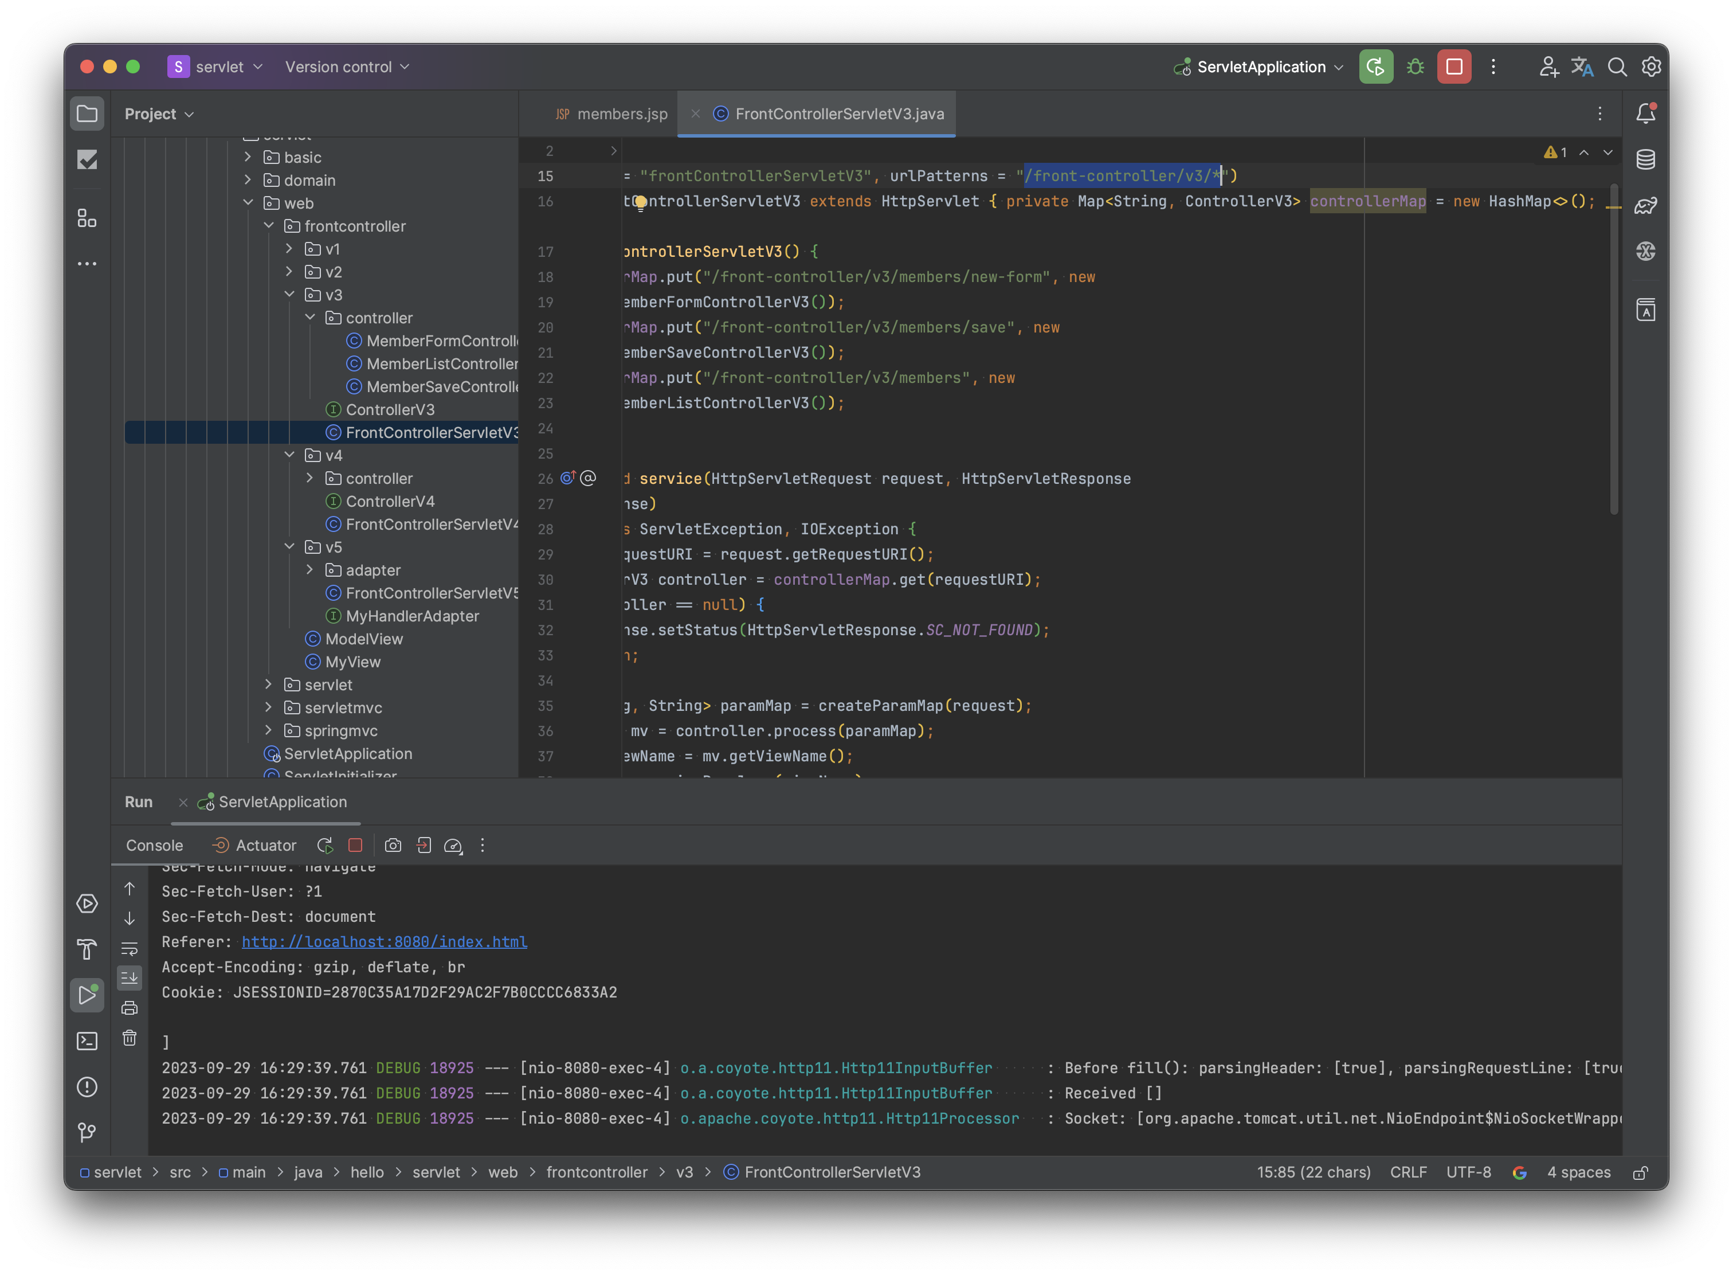Viewport: 1733px width, 1275px height.
Task: Open Search Everywhere magnifier
Action: (x=1617, y=67)
